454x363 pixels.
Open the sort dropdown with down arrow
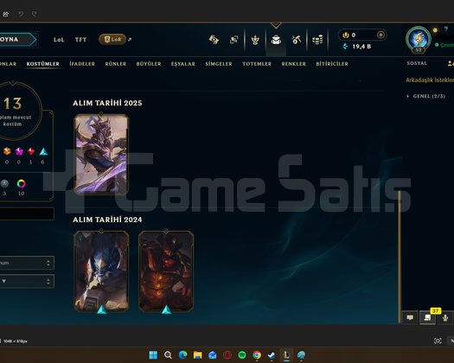tap(27, 281)
